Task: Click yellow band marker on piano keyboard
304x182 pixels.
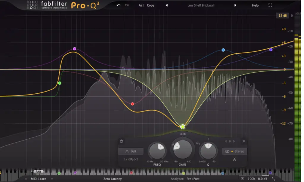Action: [183, 173]
